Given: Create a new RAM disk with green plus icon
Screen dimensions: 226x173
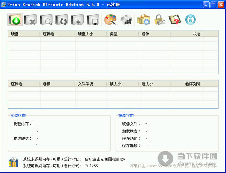Looking at the screenshot, I should click(x=15, y=20).
